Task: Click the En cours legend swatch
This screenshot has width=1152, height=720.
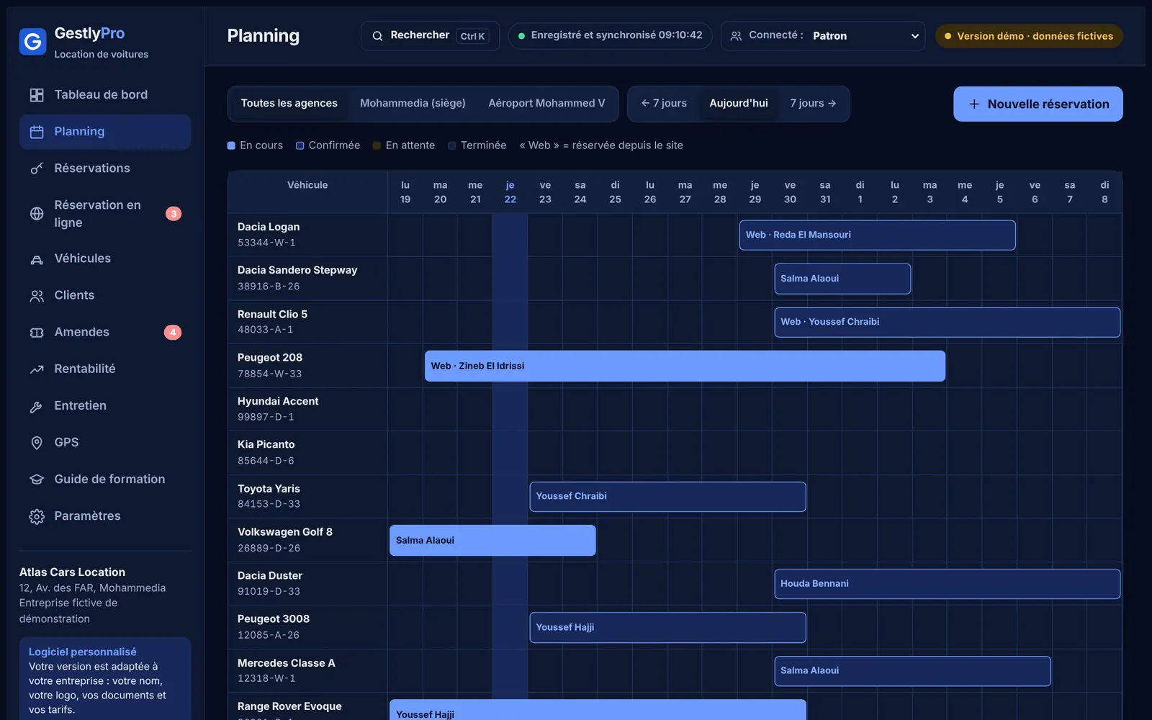Action: tap(231, 145)
